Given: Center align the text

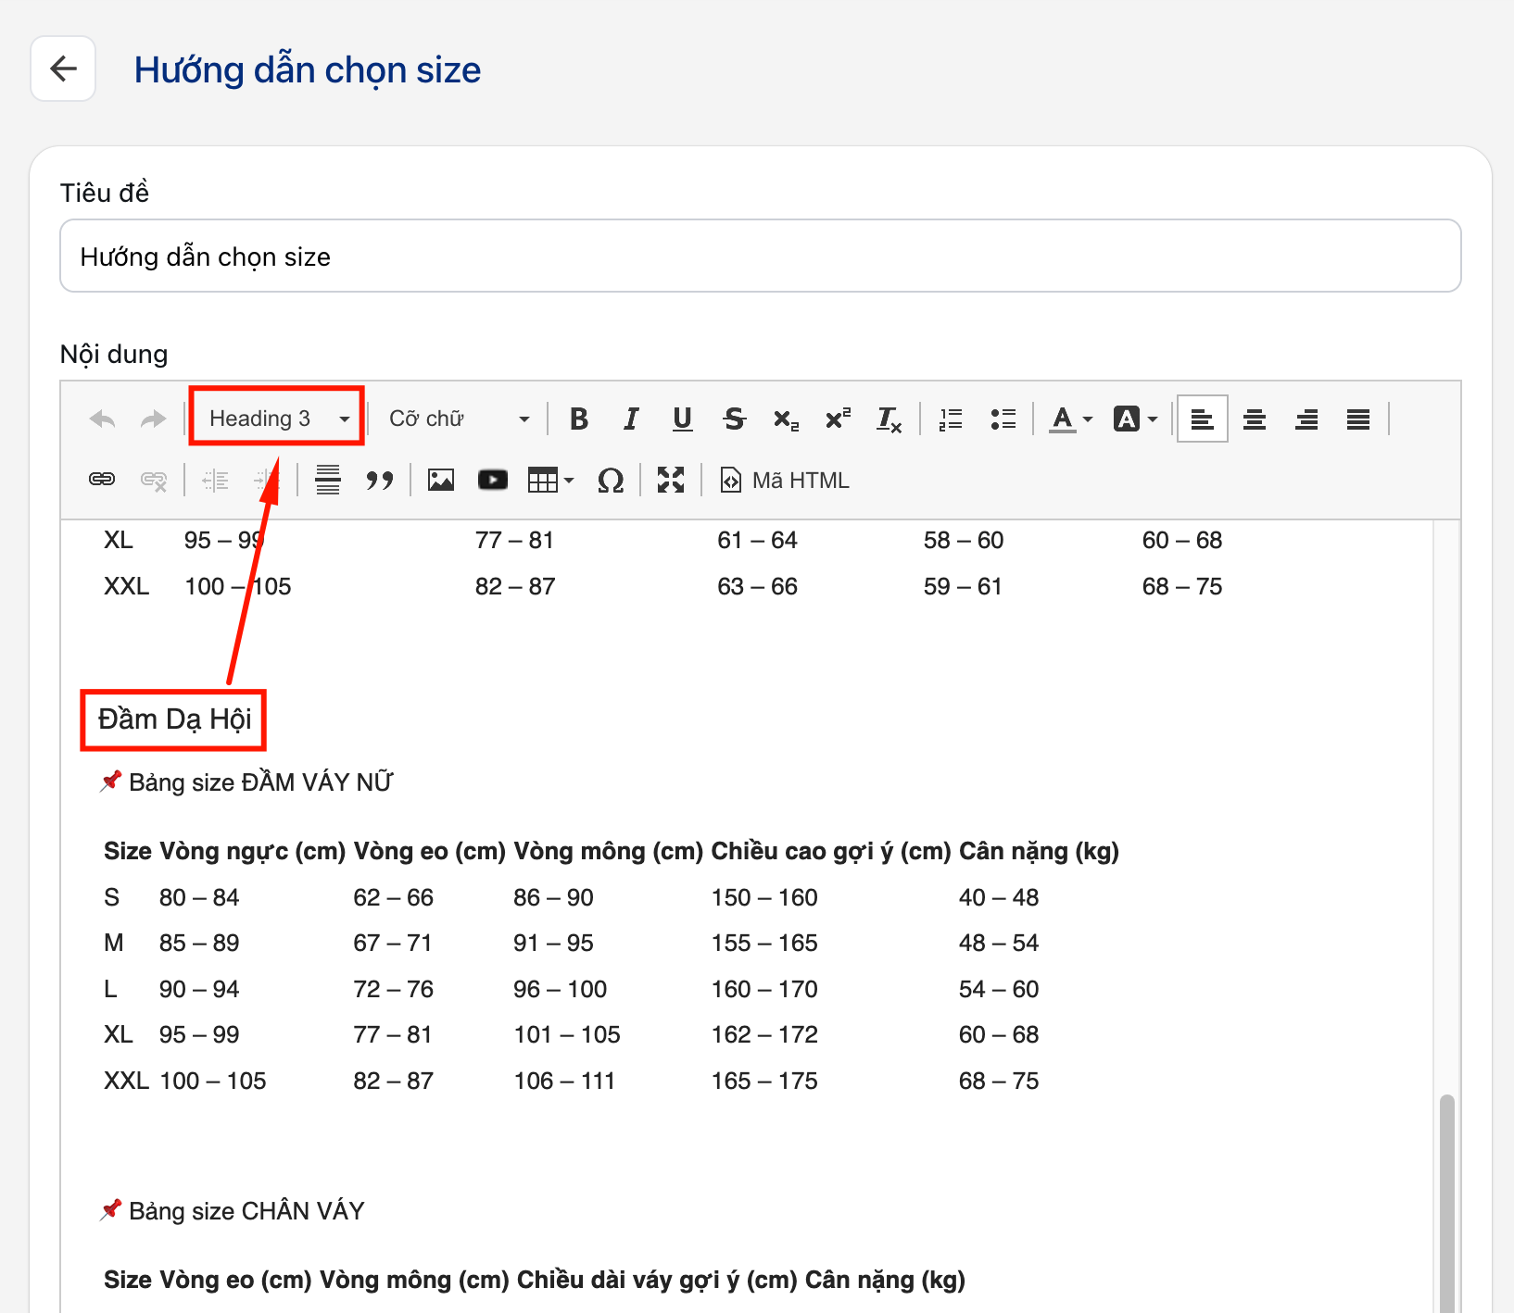Looking at the screenshot, I should click(1255, 419).
